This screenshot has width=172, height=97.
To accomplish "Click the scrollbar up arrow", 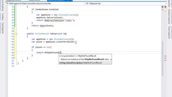I will click(162, 10).
